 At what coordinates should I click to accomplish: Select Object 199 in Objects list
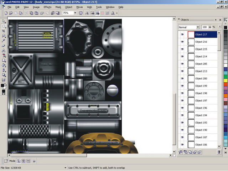click(201, 86)
